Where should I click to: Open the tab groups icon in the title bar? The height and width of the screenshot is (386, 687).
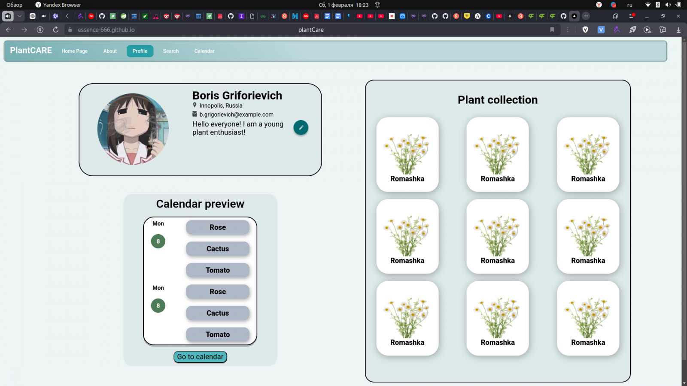(615, 16)
